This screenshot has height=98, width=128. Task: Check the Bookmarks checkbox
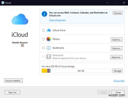click(x=43, y=48)
